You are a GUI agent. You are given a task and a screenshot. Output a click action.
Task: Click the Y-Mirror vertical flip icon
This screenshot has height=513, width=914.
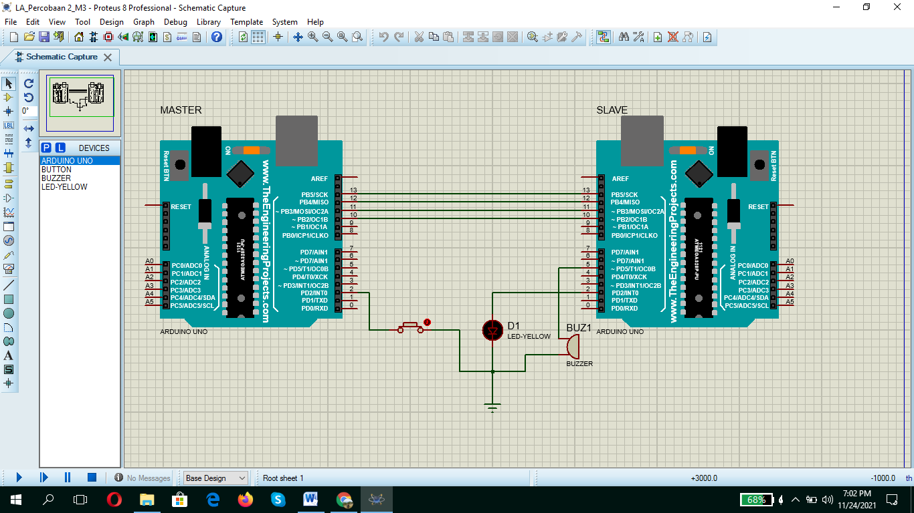(29, 142)
